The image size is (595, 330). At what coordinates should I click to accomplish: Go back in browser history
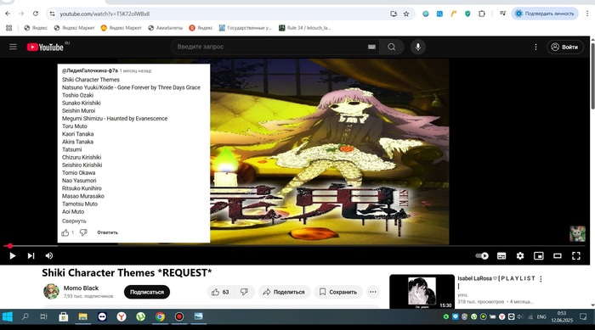click(8, 14)
